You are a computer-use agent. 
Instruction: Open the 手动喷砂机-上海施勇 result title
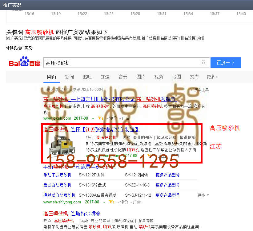click(x=79, y=167)
